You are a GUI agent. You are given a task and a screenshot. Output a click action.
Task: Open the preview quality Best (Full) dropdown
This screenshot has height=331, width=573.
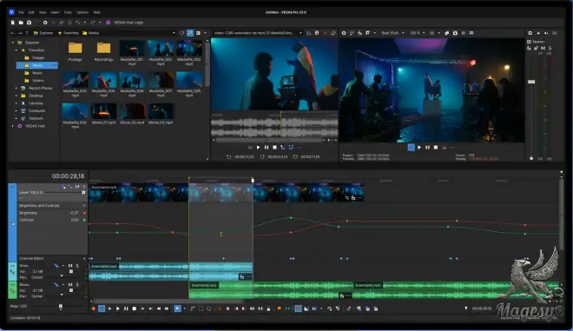tap(392, 33)
